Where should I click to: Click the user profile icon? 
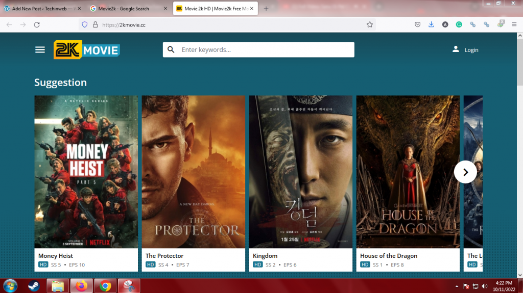[x=456, y=49]
